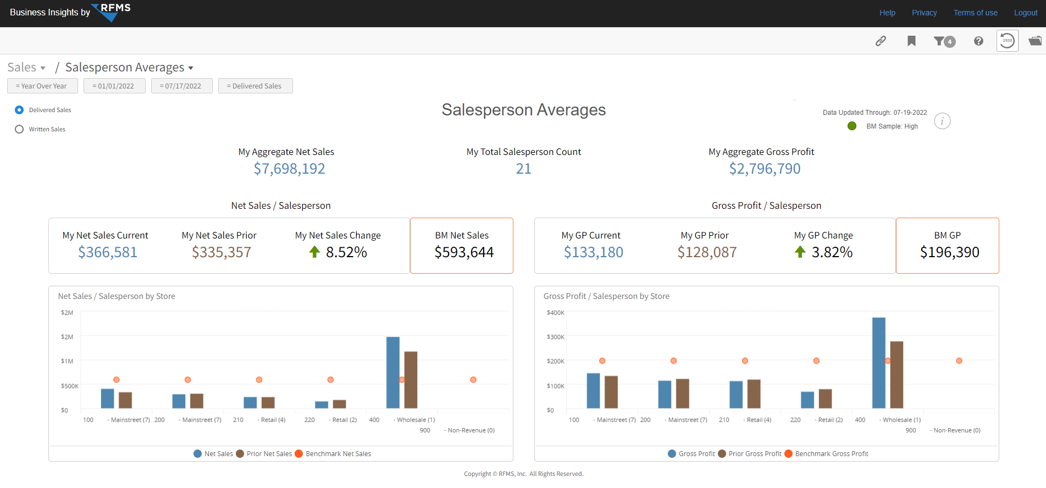Image resolution: width=1046 pixels, height=488 pixels.
Task: Click the My Net Sales Current value $366,581
Action: [108, 252]
